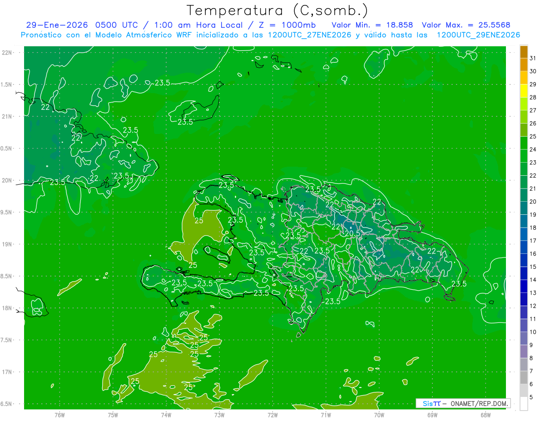Image resolution: width=545 pixels, height=421 pixels.
Task: Pick the blue swatch between 15 and 16
Action: [524, 260]
